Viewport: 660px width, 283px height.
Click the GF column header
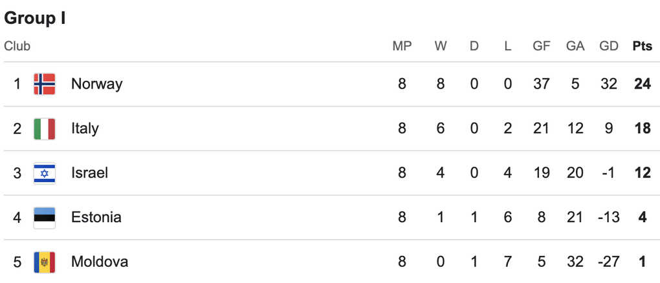[x=542, y=47]
